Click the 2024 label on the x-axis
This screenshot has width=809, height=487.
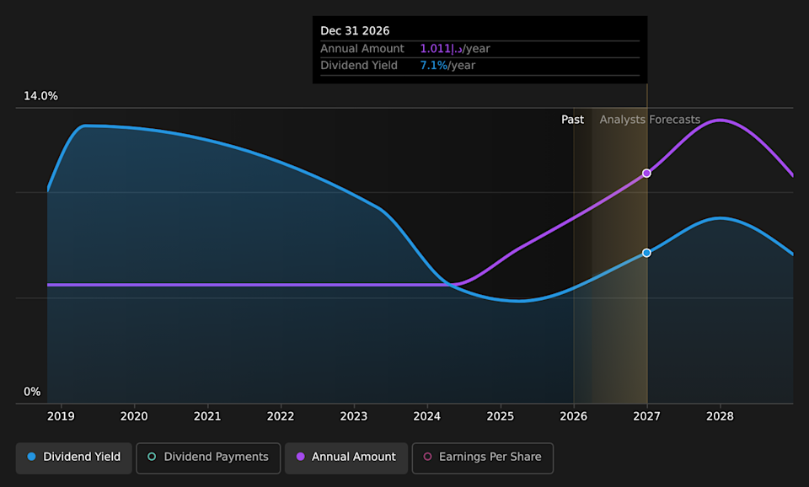tap(427, 416)
